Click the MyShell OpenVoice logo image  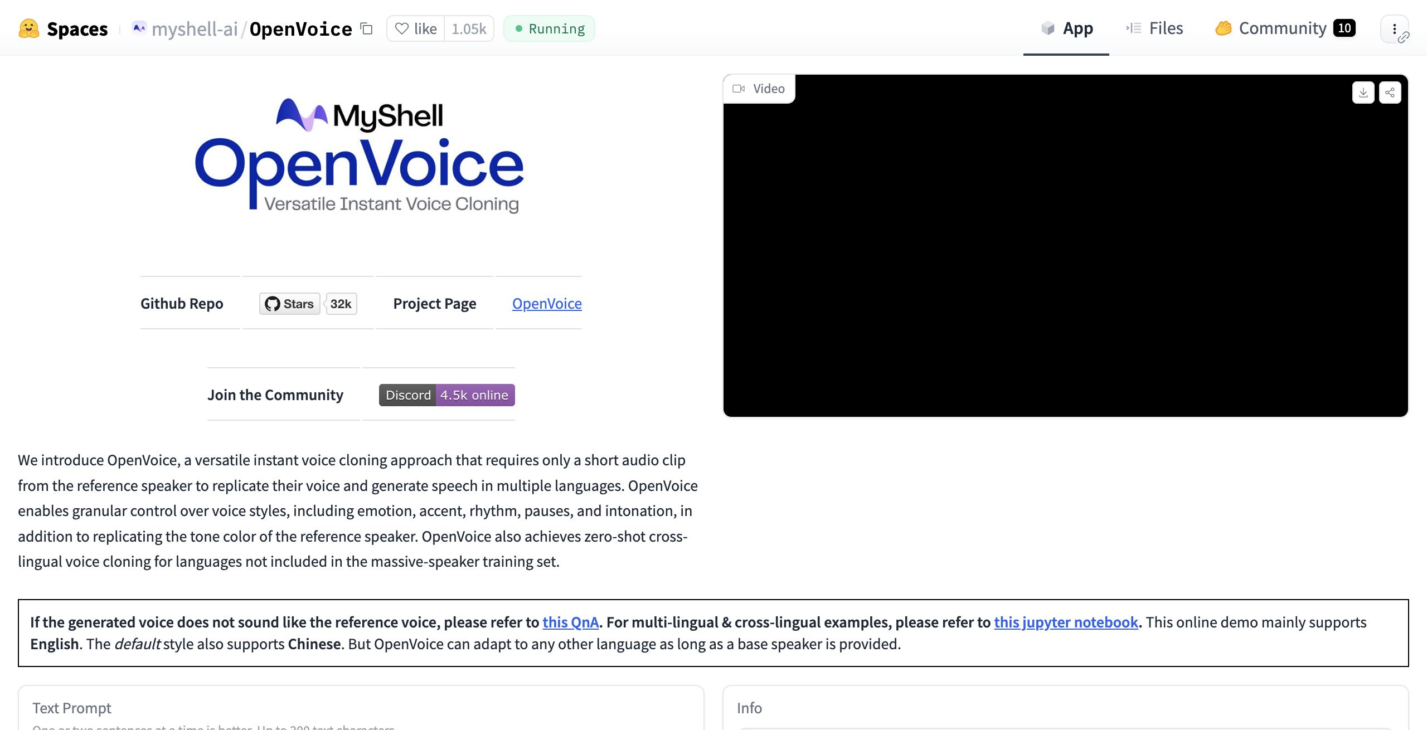point(359,155)
